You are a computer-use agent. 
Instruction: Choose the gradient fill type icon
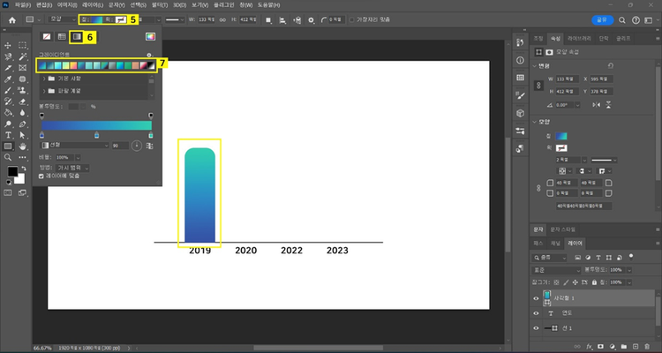(x=76, y=36)
